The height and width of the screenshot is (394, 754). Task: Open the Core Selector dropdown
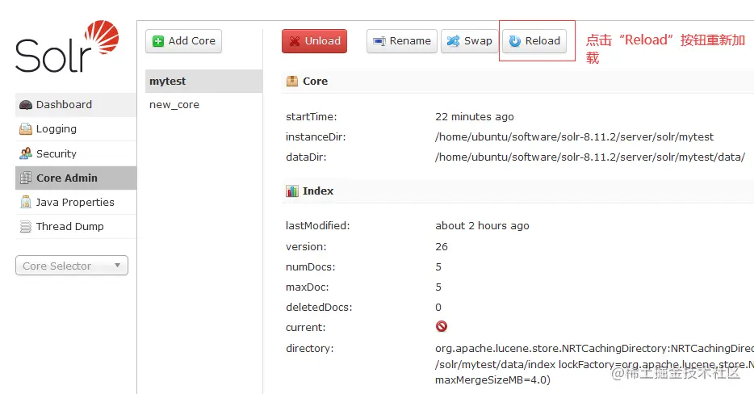coord(72,266)
